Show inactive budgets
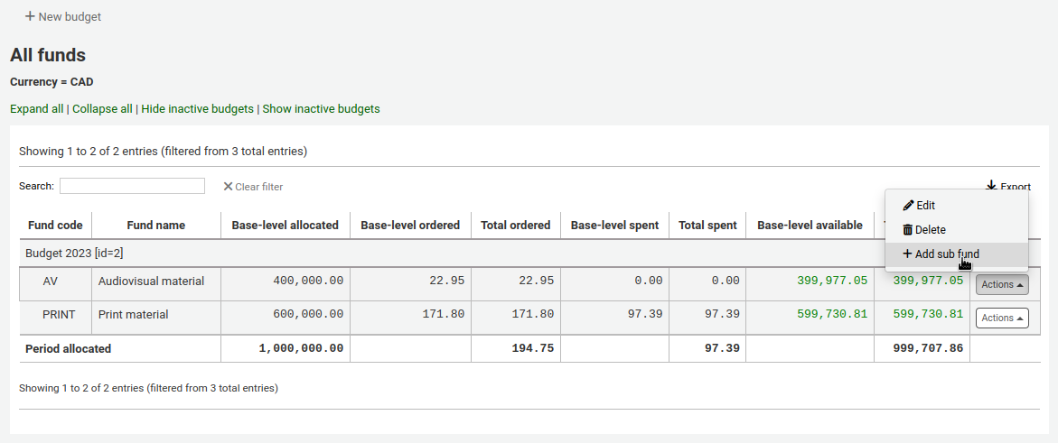 click(x=321, y=109)
